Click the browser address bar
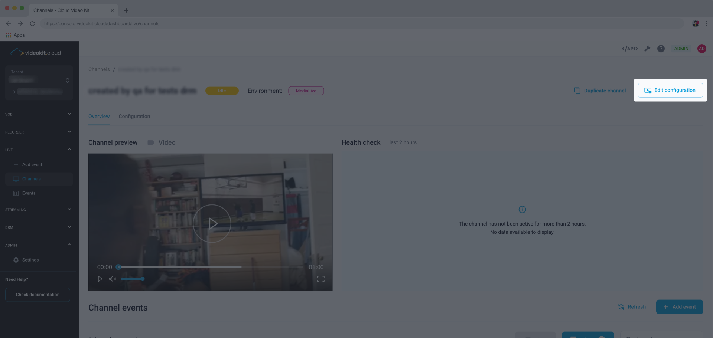The width and height of the screenshot is (713, 338). [x=362, y=23]
